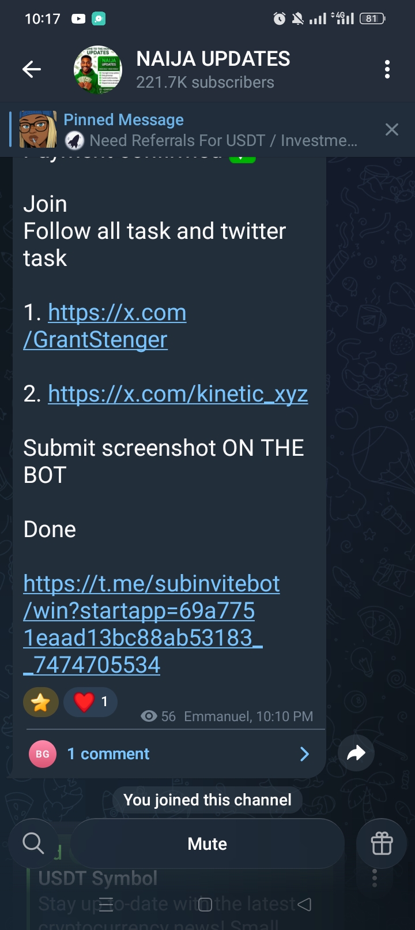
Task: Tap the back arrow in header
Action: point(32,70)
